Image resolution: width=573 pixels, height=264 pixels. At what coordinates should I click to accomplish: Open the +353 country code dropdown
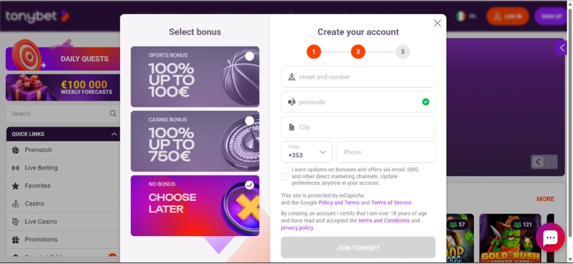click(x=307, y=152)
